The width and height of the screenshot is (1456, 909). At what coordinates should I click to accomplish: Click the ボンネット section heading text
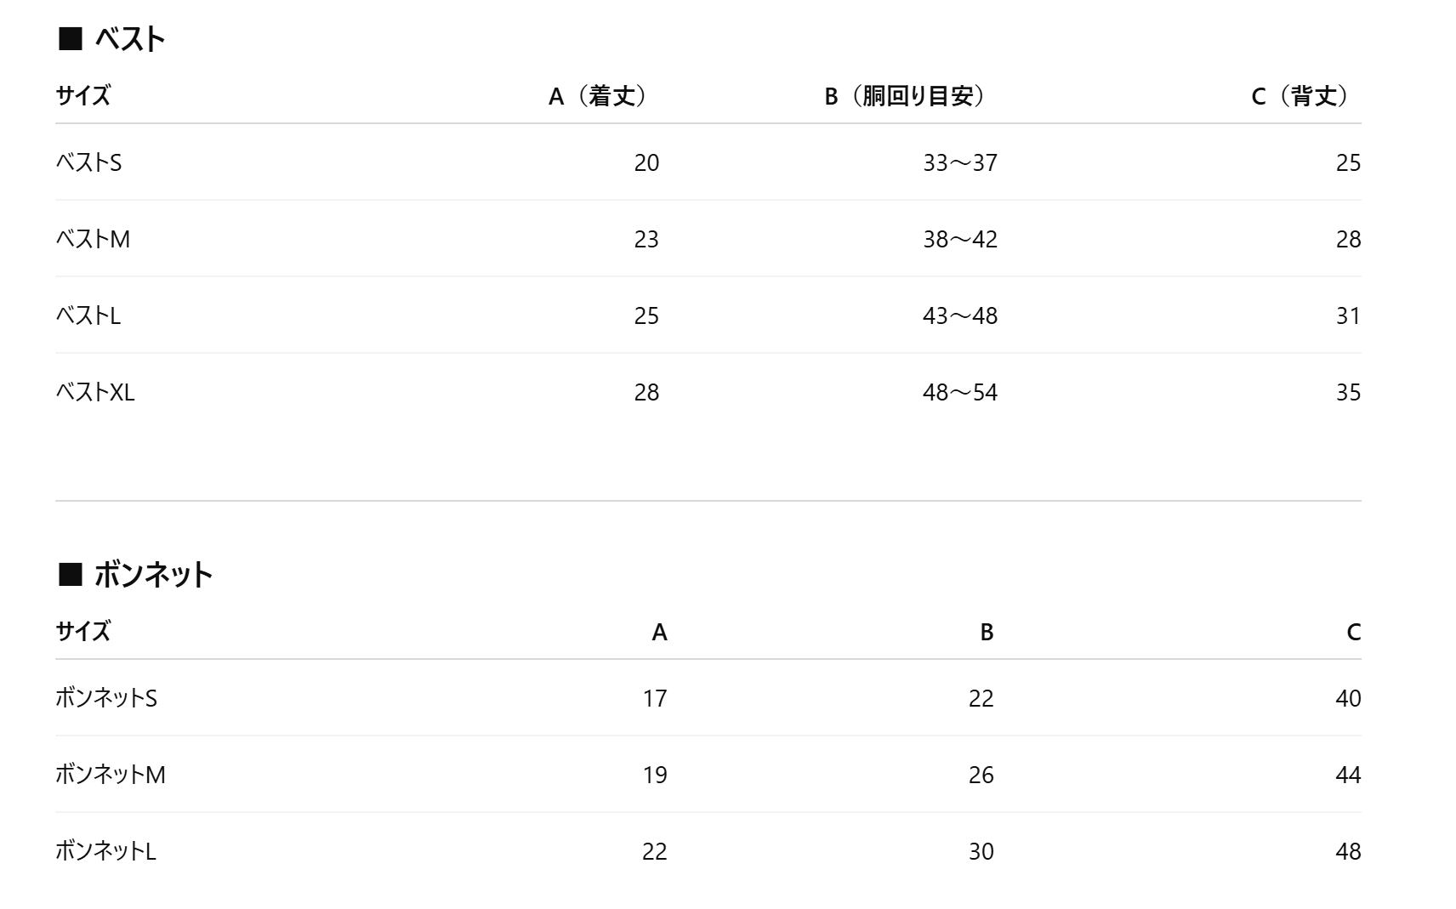pos(153,575)
